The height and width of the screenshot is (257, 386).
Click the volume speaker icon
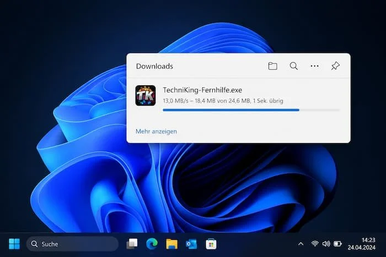click(326, 243)
